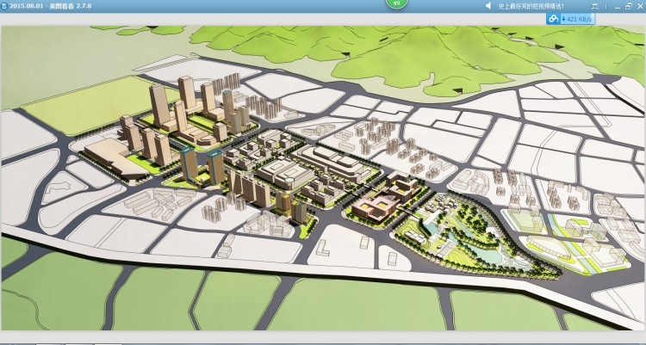Open the 史上最好笑的短视频精选 promo link

click(531, 6)
